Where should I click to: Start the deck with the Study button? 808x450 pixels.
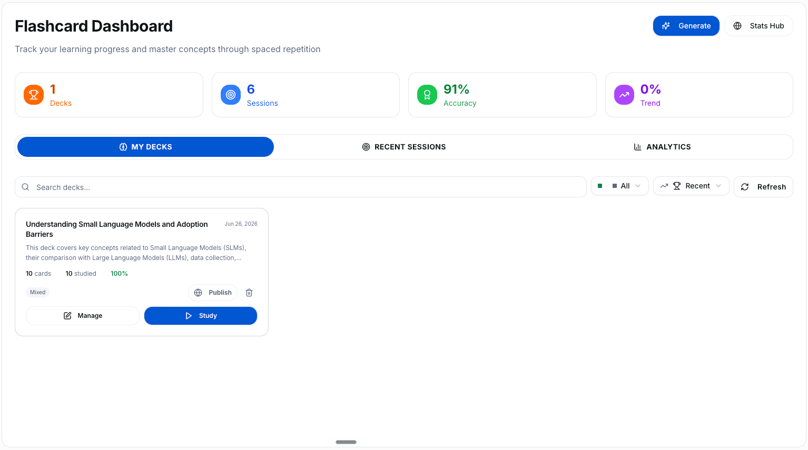[201, 316]
